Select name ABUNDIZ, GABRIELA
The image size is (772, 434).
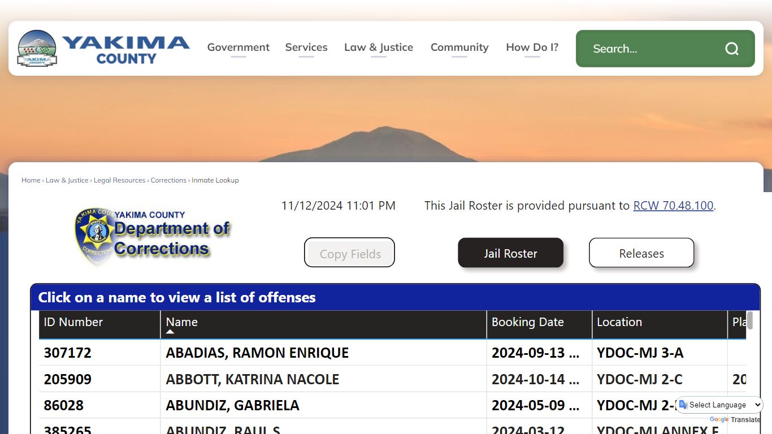(x=232, y=405)
